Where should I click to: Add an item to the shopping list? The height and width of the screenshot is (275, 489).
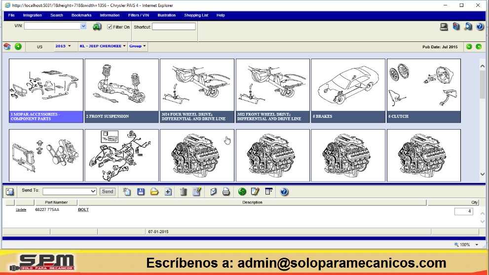point(168,192)
